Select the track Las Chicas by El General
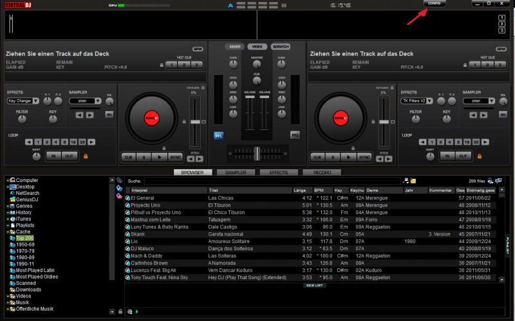The height and width of the screenshot is (321, 515). click(x=310, y=198)
